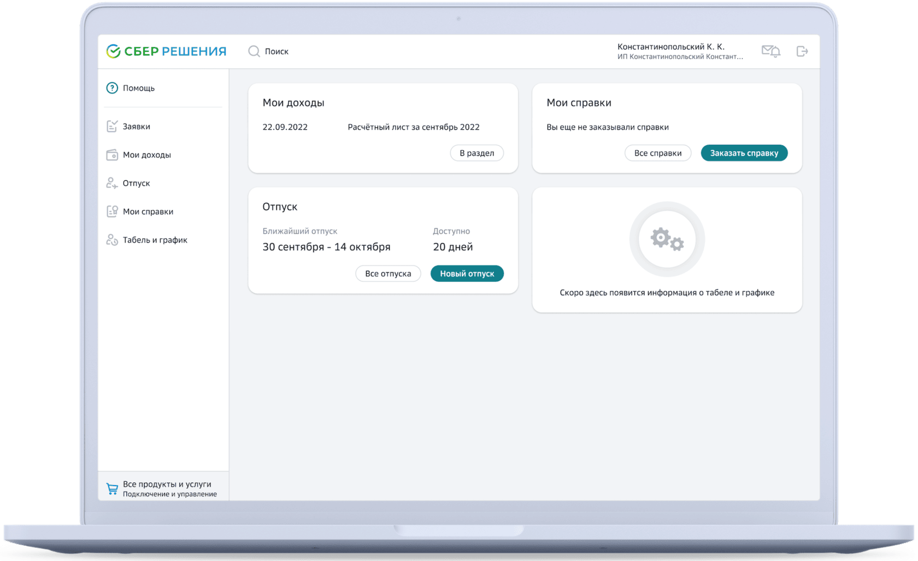Click the Заявки checklist icon
This screenshot has width=918, height=561.
coord(112,126)
